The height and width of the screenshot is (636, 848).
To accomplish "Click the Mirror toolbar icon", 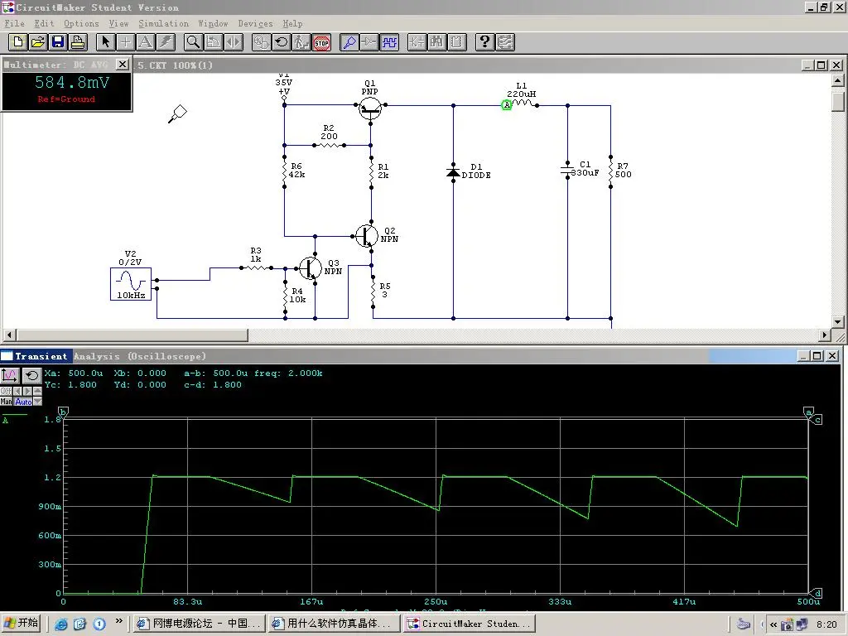I will tap(233, 42).
